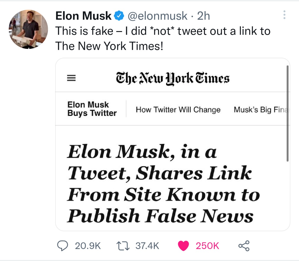Open the "How Twitter Will Change" tab
Image resolution: width=299 pixels, height=261 pixels.
178,110
